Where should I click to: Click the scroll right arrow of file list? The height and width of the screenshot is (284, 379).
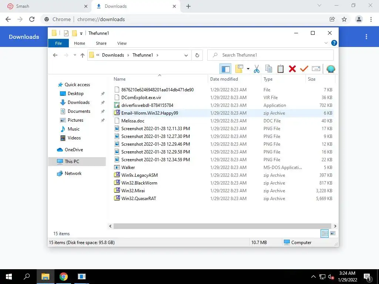pos(335,226)
